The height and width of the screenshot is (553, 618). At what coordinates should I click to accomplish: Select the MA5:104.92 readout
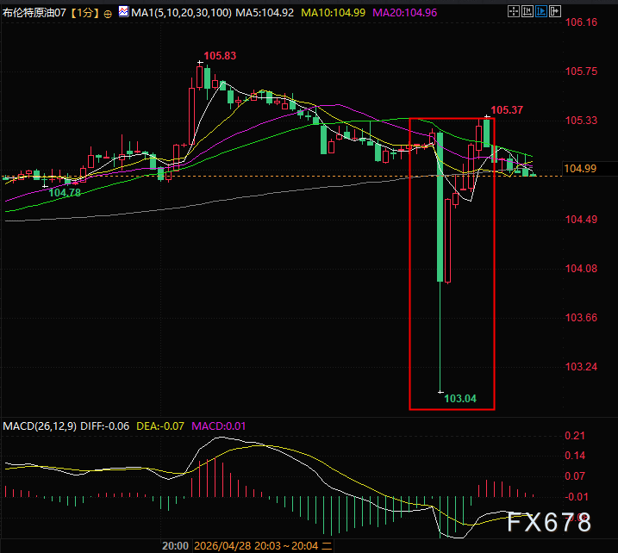265,13
